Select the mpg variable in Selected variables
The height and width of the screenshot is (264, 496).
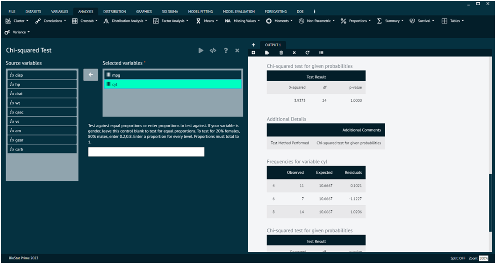click(172, 75)
